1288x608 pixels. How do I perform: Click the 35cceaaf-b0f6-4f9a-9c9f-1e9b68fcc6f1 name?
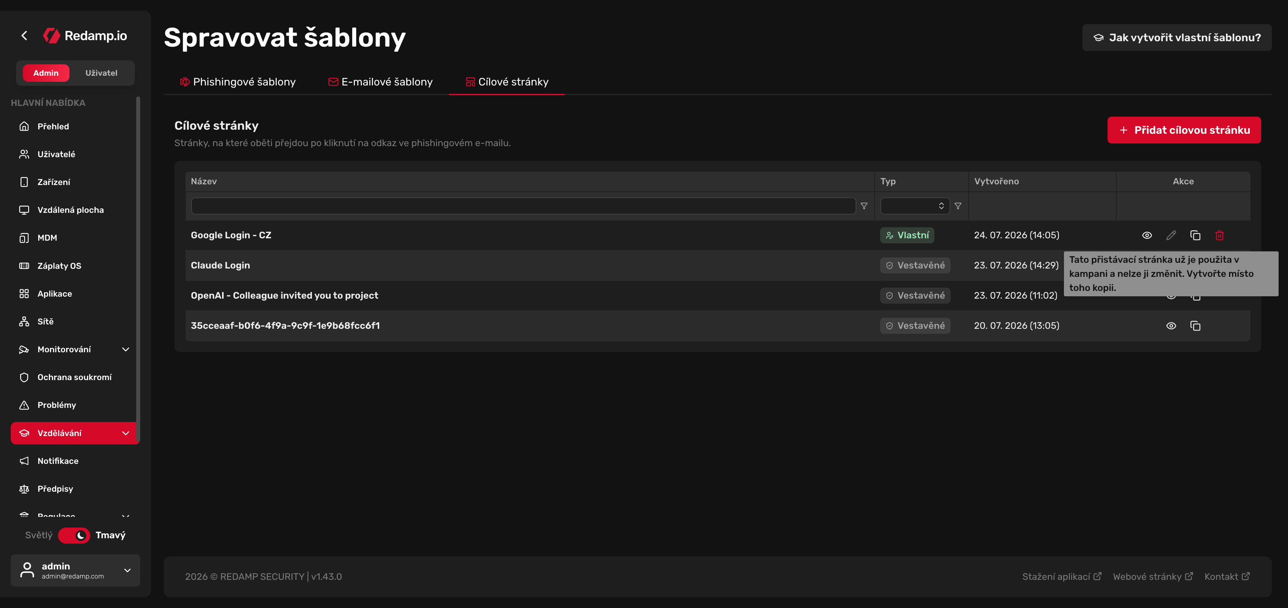click(x=285, y=326)
